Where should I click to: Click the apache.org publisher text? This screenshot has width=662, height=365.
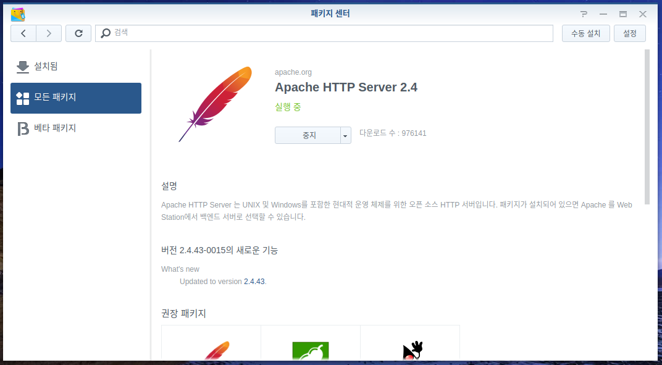[293, 72]
